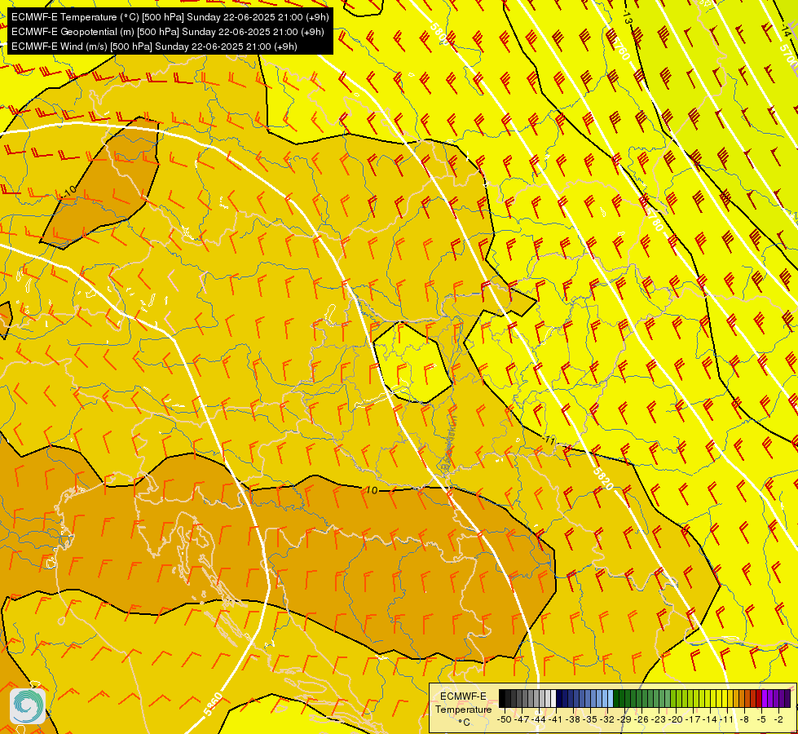Viewport: 798px width, 734px height.
Task: Click the -47 value on the legend
Action: click(x=522, y=719)
